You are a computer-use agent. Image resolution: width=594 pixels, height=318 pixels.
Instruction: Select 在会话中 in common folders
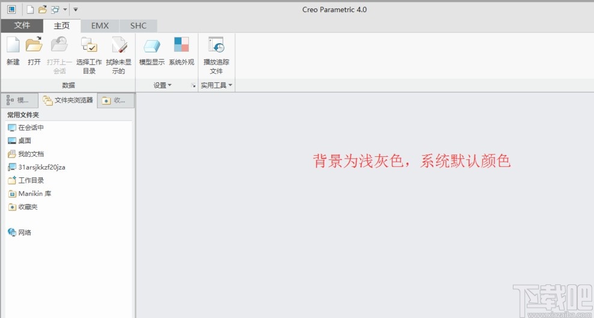[x=26, y=127]
